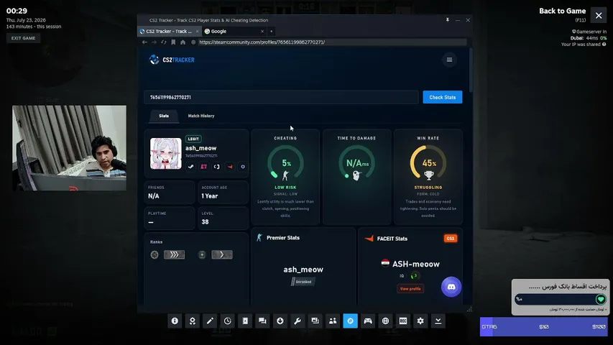Open the info icon in overlay toolbar
Viewport: 613px width, 345px height.
point(175,321)
